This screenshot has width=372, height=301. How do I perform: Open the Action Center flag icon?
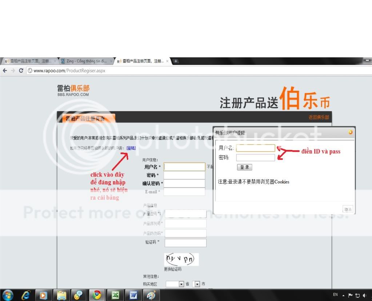pyautogui.click(x=350, y=295)
